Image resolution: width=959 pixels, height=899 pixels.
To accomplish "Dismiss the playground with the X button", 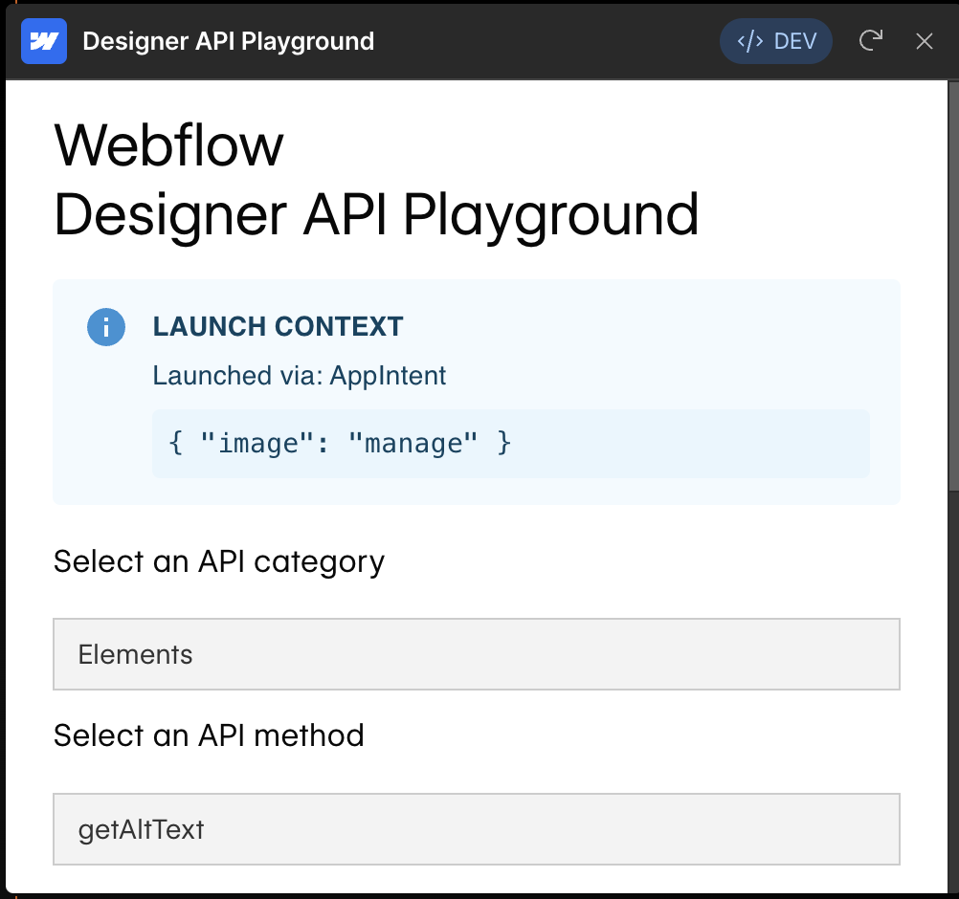I will pos(924,40).
